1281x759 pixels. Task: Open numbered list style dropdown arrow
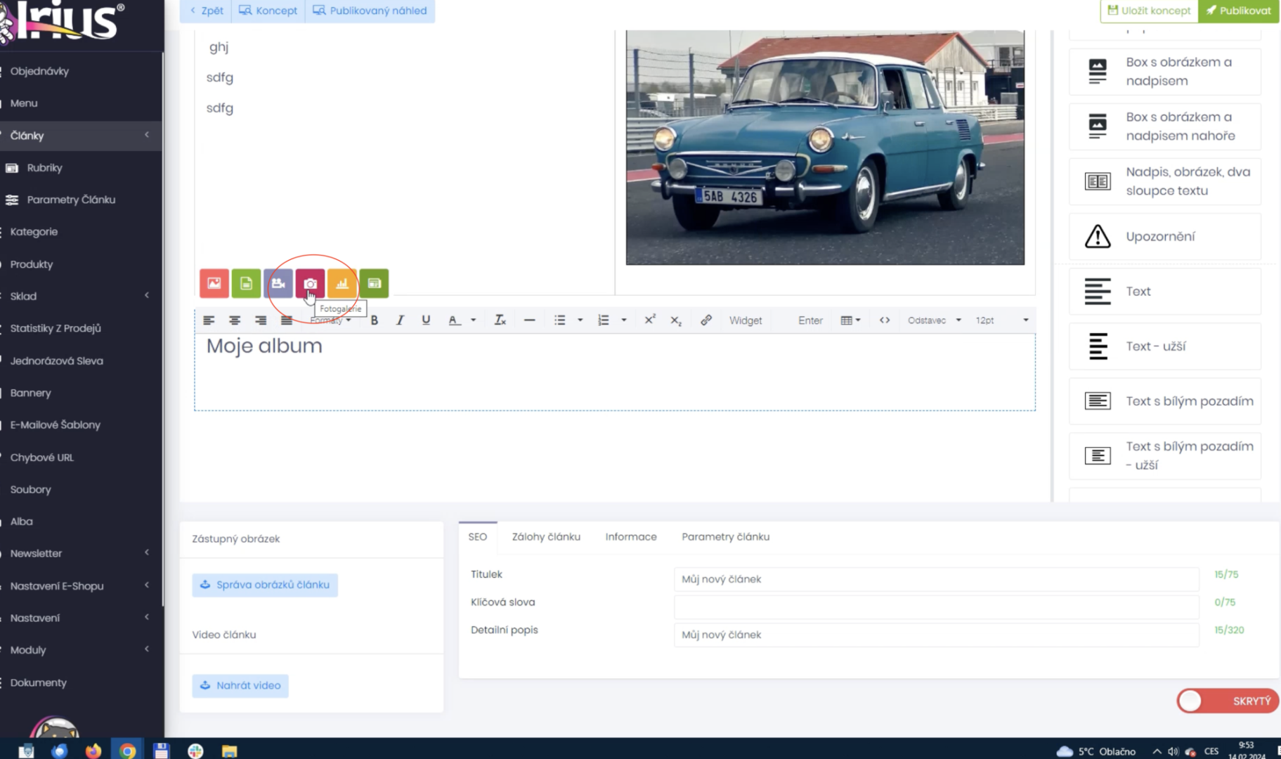(x=623, y=320)
